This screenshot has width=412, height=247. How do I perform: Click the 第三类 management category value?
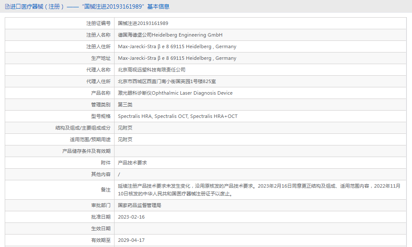coord(125,105)
